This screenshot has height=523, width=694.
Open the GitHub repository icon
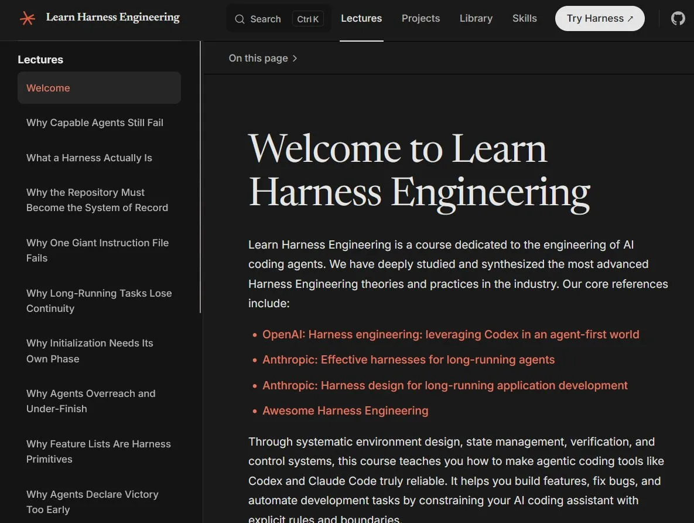click(678, 18)
